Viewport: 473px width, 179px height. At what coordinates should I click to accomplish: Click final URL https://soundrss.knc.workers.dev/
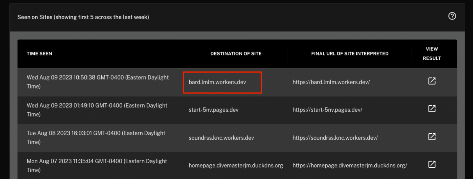pos(335,138)
